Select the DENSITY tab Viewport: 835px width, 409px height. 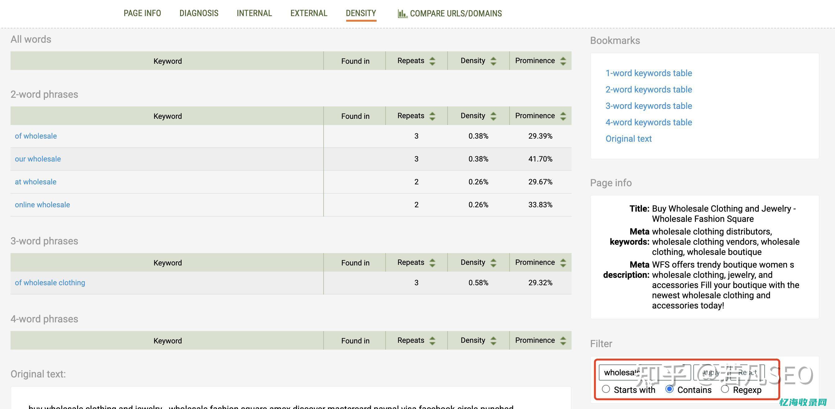(x=361, y=13)
